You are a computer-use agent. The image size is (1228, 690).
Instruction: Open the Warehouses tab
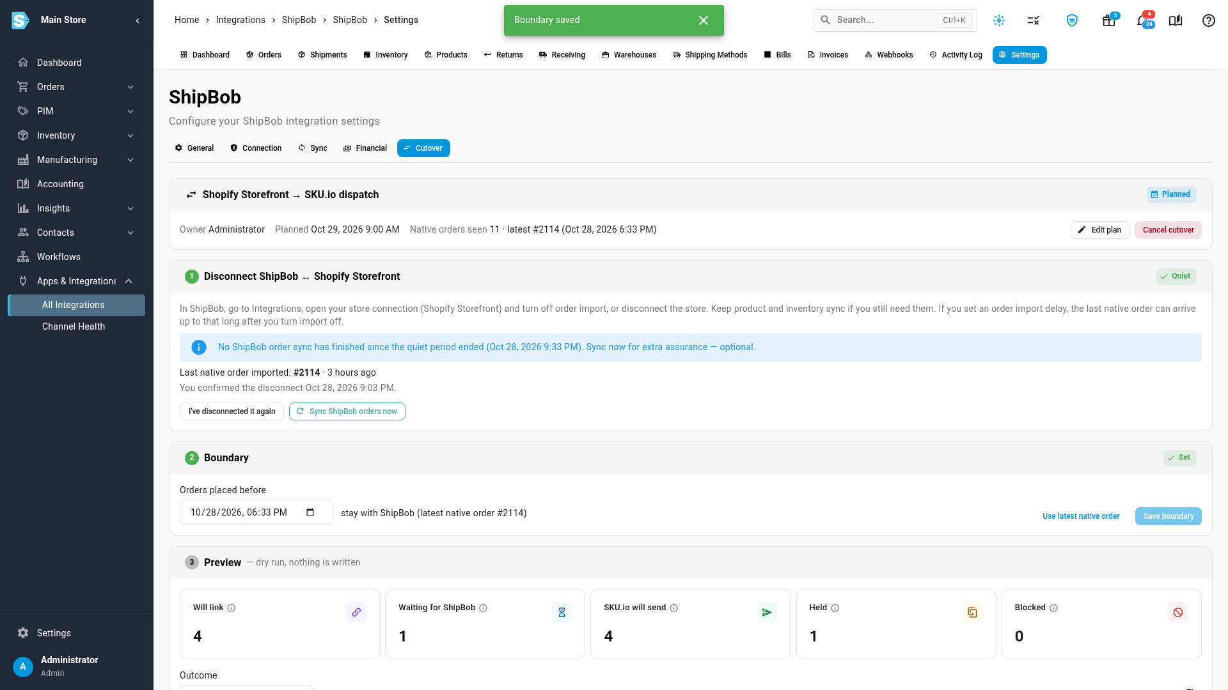(629, 55)
